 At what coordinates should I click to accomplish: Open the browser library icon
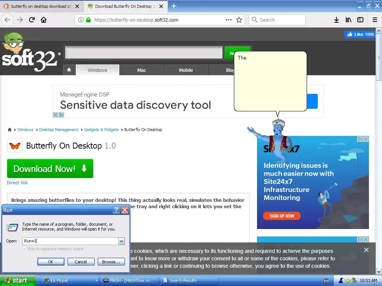348,20
